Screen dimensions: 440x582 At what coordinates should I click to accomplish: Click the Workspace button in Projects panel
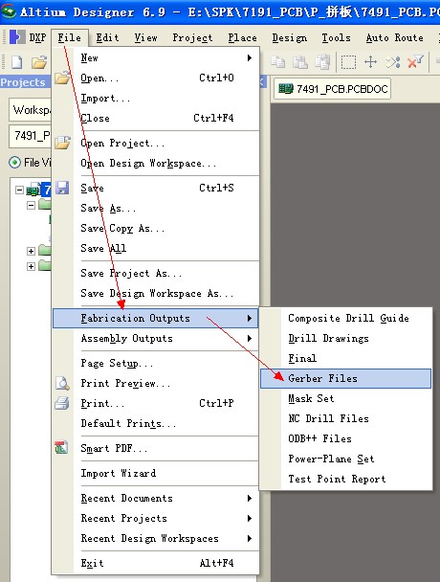pos(30,110)
